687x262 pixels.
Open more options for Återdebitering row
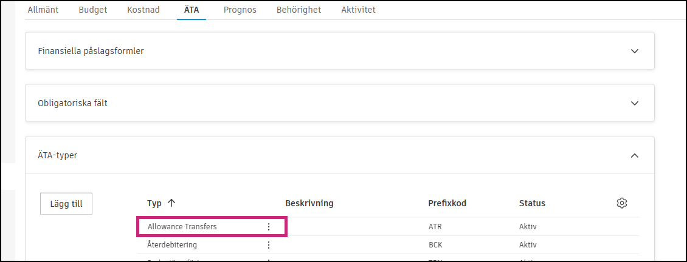point(269,245)
